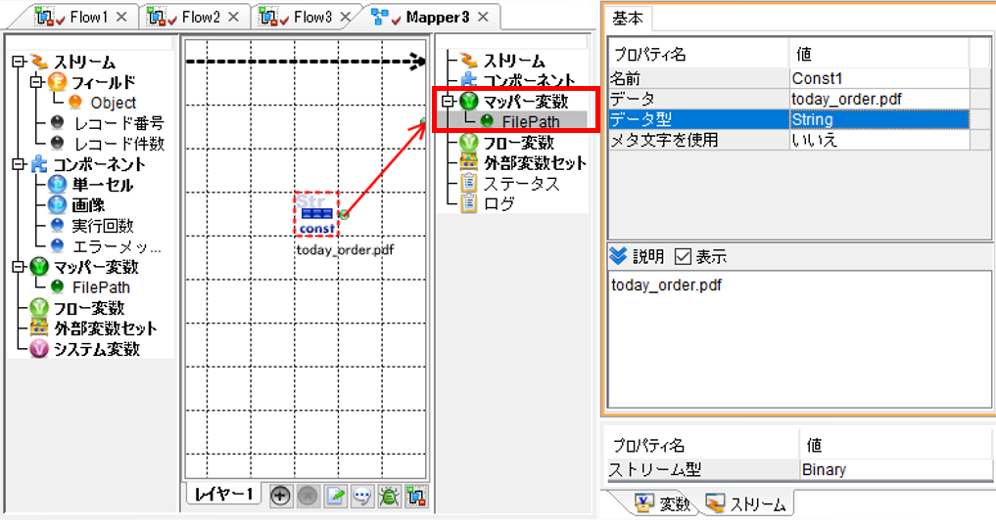Select FilePath in the right tree
996x523 pixels.
coord(531,121)
